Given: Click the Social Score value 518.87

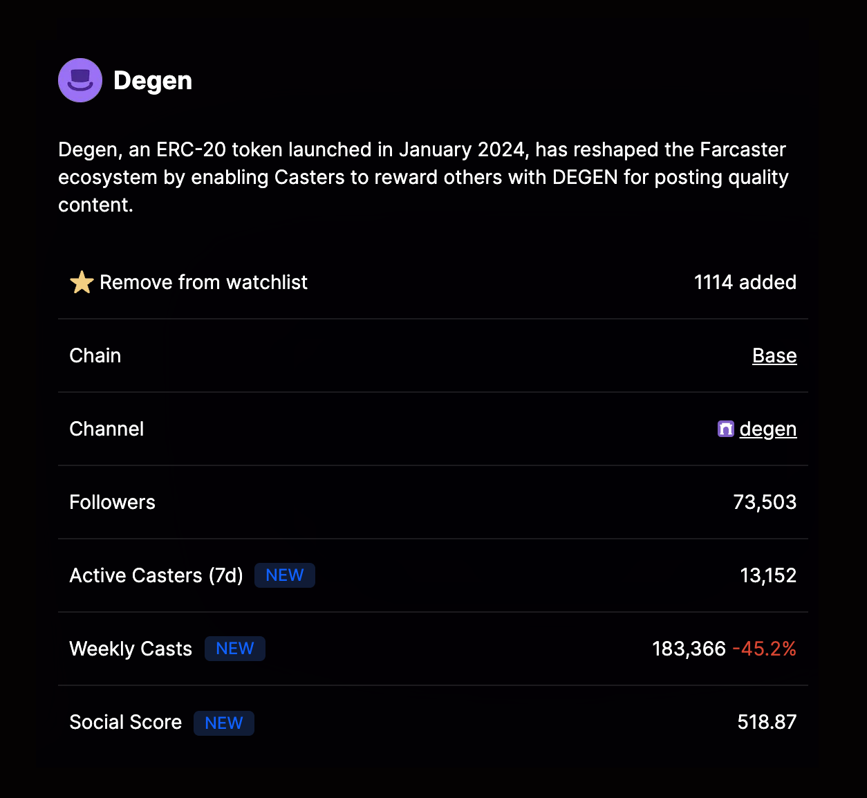Looking at the screenshot, I should click(x=767, y=722).
